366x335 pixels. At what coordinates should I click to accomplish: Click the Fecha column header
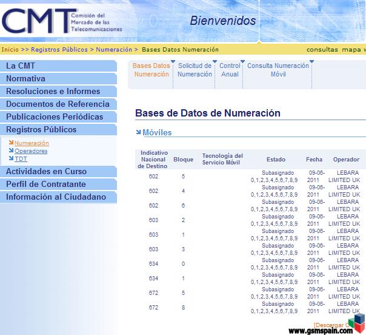[x=314, y=160]
